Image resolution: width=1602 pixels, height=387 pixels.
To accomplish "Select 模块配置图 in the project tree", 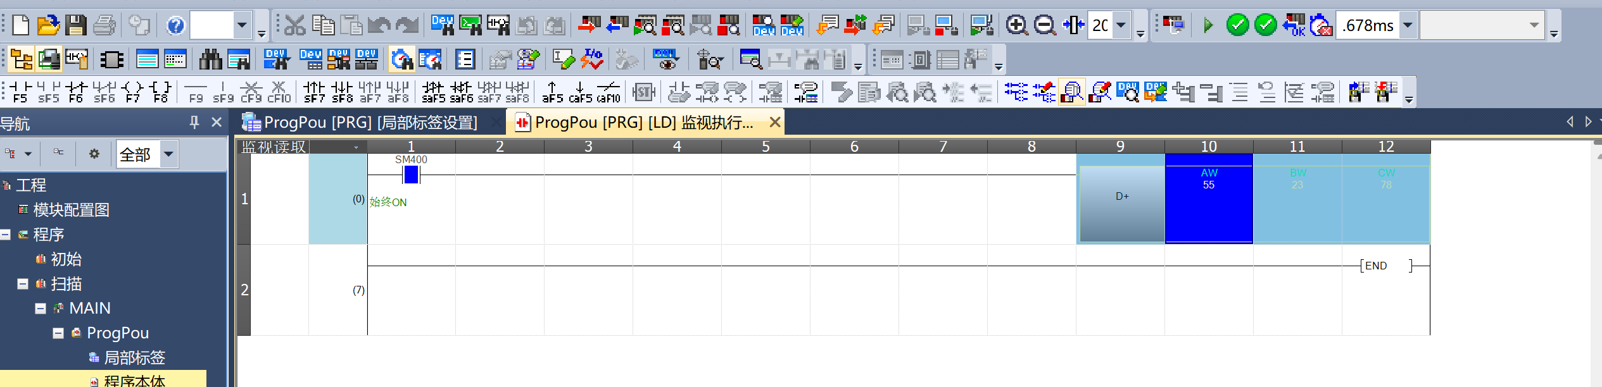I will click(71, 210).
